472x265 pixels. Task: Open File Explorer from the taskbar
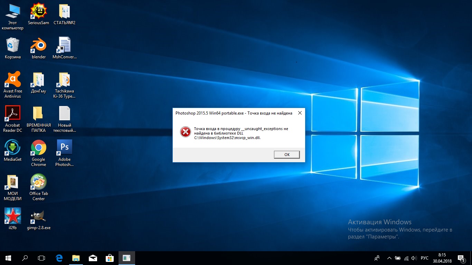[76, 258]
